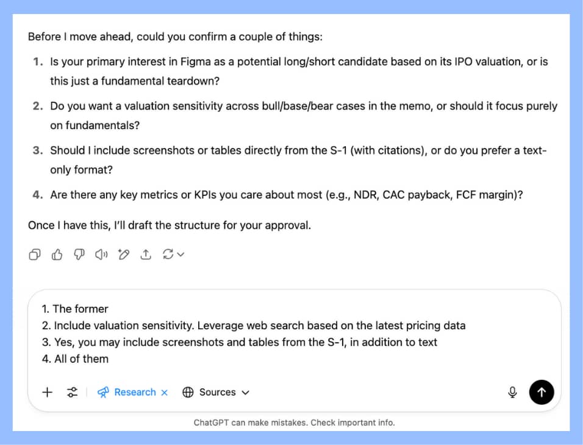Click the regenerate response arrows icon

(168, 254)
